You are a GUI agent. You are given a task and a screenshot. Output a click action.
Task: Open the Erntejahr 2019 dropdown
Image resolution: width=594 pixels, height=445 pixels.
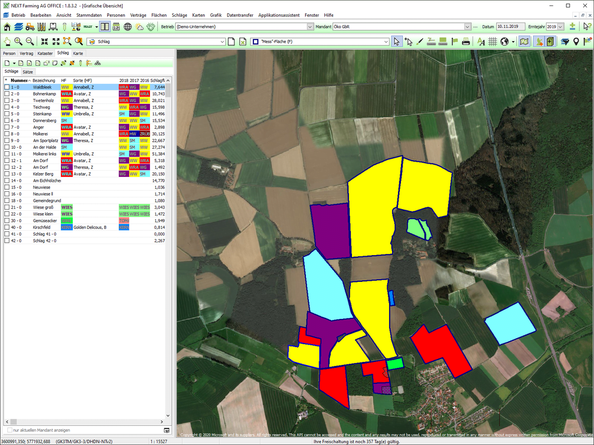click(x=560, y=26)
